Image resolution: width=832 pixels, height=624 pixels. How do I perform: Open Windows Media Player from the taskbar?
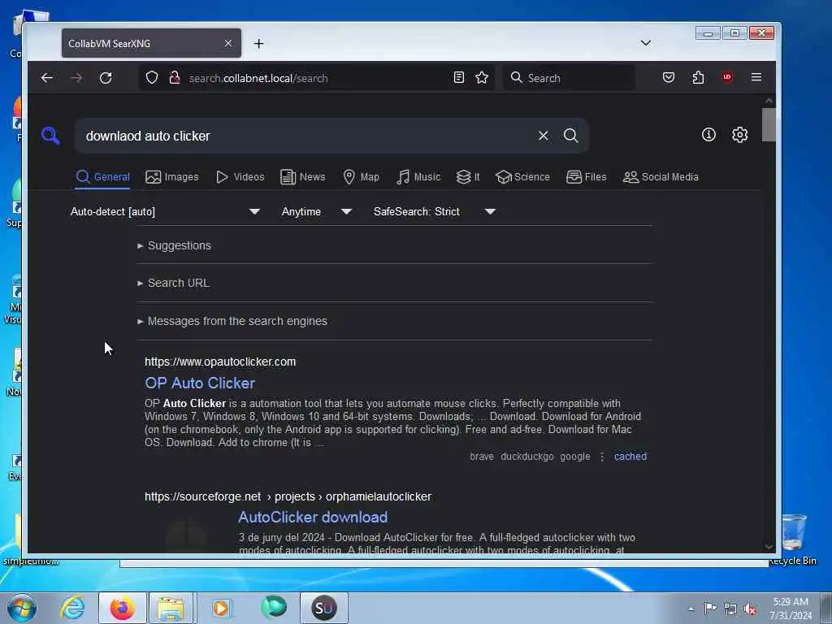pyautogui.click(x=221, y=608)
